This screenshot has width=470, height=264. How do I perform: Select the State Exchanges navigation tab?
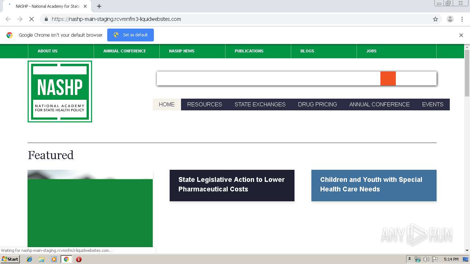[260, 104]
